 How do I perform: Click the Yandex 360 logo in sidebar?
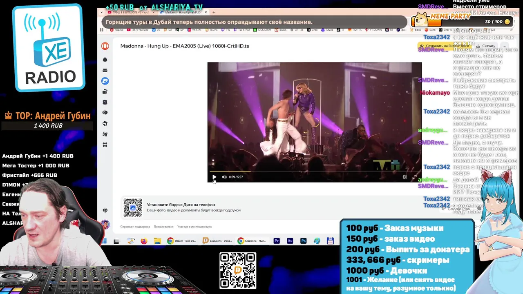(105, 46)
